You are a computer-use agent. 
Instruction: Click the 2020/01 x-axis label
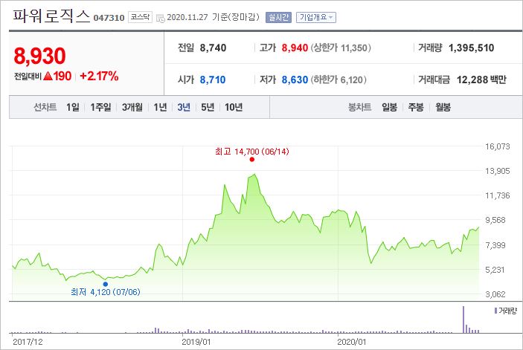(x=352, y=342)
